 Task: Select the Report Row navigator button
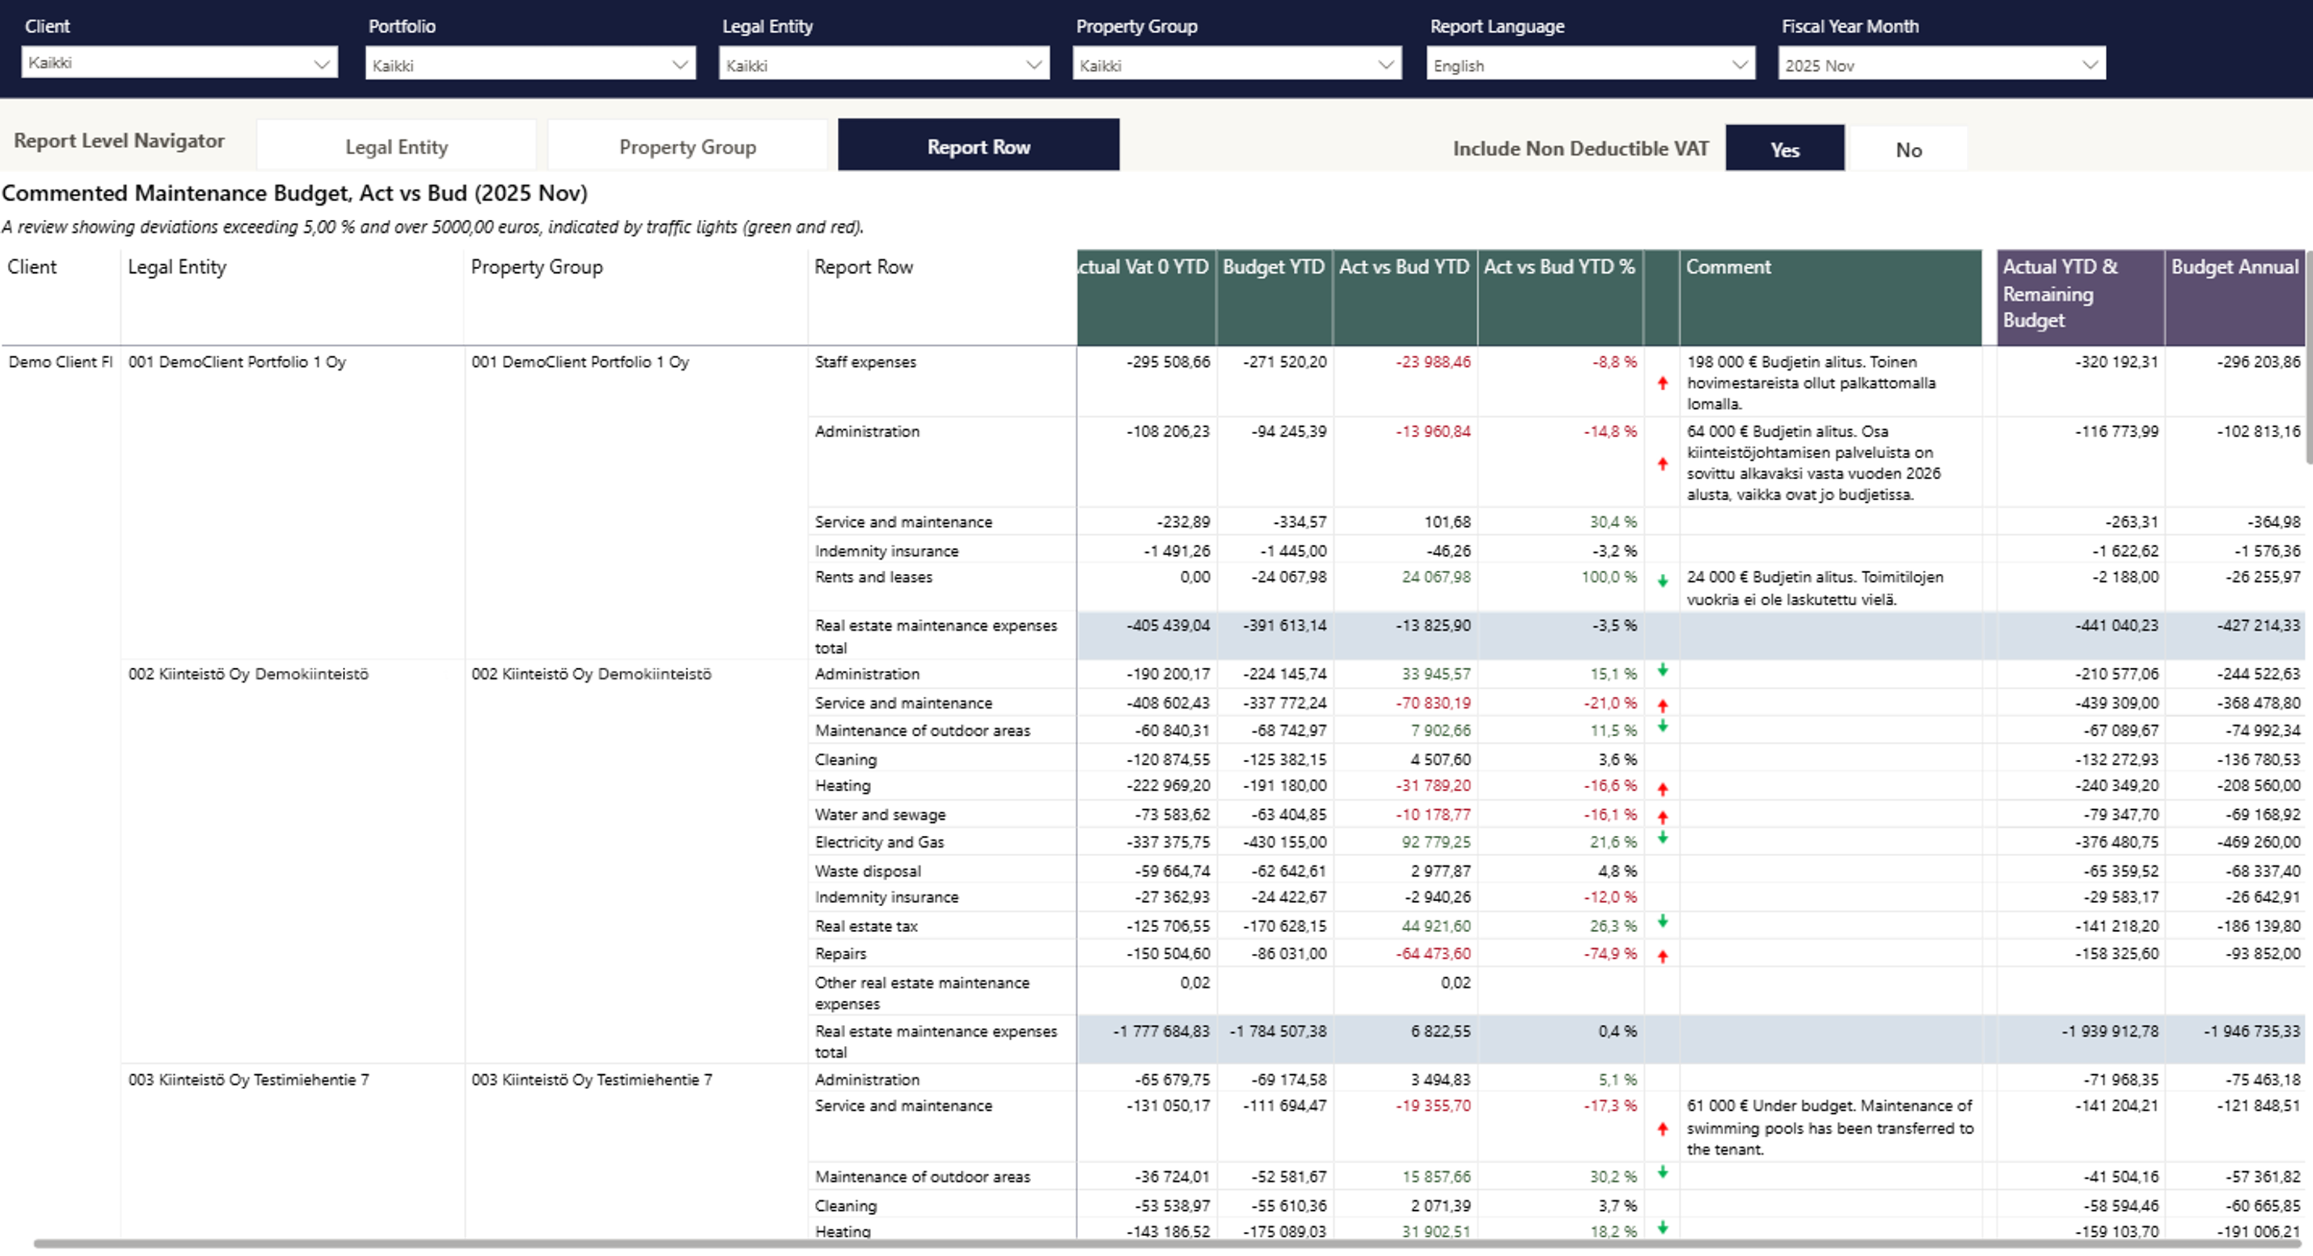(x=978, y=146)
